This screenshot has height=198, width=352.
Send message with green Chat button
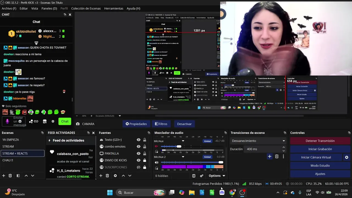coord(65,121)
